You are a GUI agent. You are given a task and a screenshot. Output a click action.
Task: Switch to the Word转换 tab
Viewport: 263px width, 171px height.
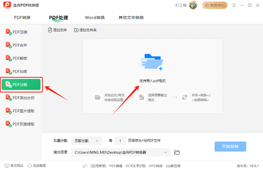95,18
